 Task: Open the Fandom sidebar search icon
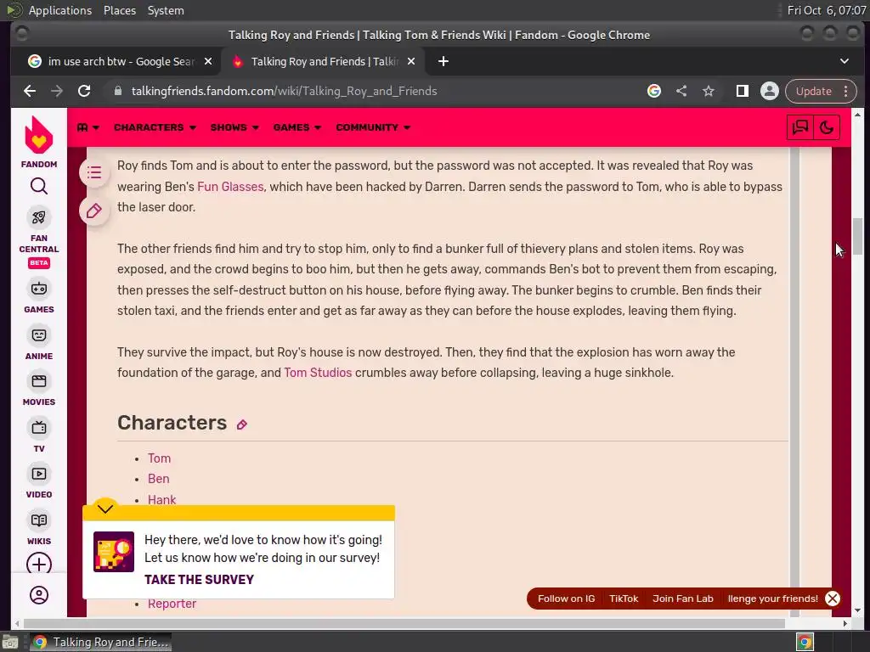[x=39, y=186]
